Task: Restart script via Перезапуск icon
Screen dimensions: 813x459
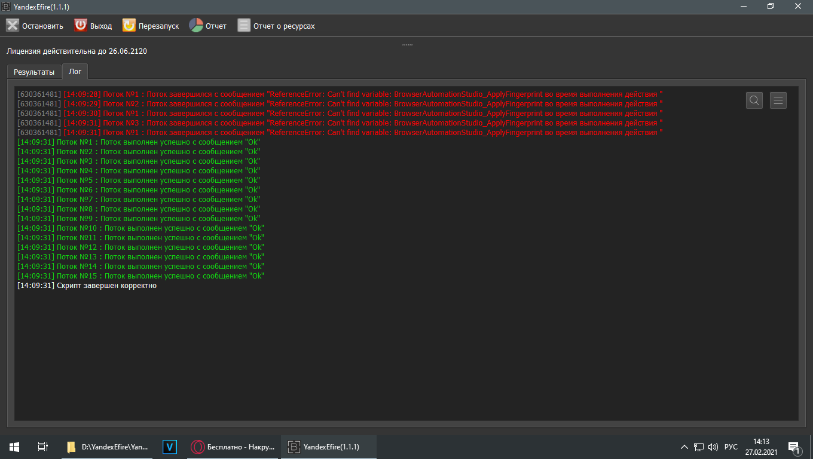Action: [x=129, y=26]
